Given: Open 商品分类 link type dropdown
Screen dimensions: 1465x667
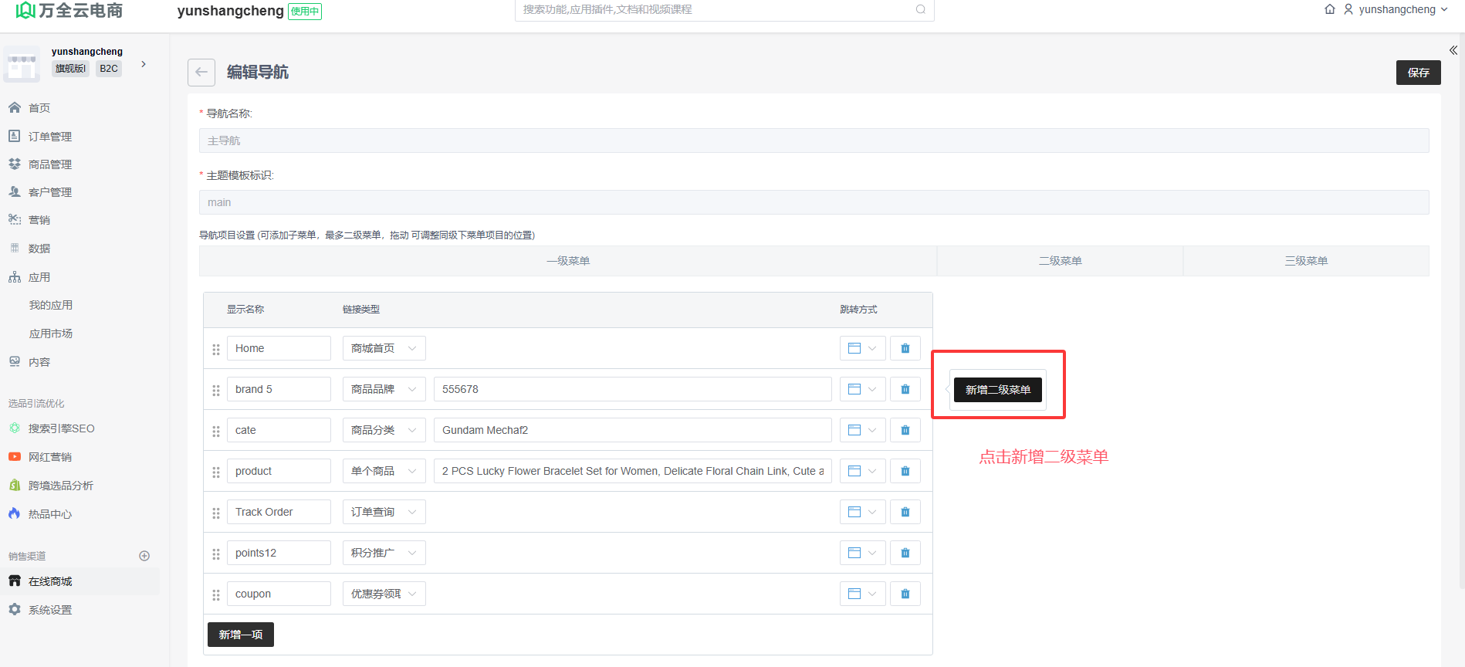Looking at the screenshot, I should point(384,430).
